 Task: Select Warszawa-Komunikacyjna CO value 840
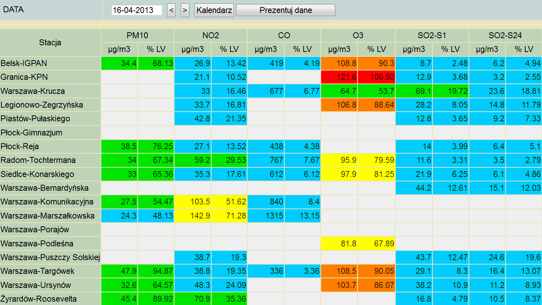266,201
